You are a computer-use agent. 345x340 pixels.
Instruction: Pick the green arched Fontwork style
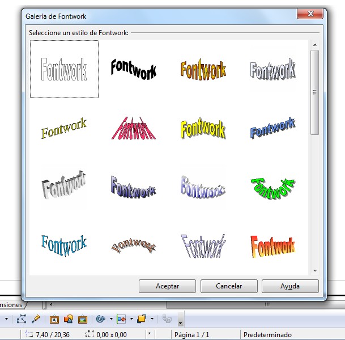pyautogui.click(x=272, y=188)
